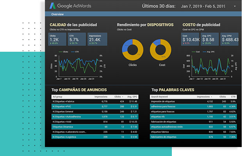Select the K:Etiquetas +Logistica row
Screen dimensions: 248x156
pos(95,137)
